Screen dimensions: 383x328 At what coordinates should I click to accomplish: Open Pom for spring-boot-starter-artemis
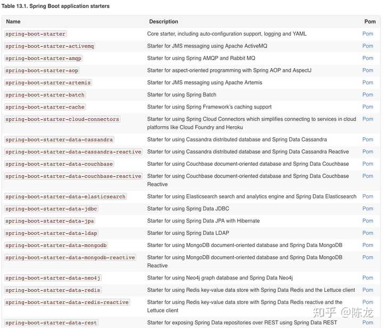coord(368,83)
